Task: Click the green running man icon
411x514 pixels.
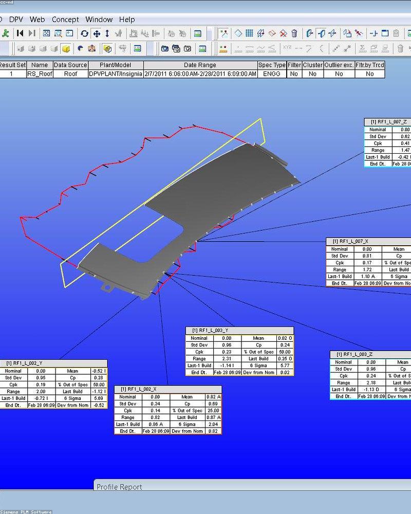Action: [x=5, y=33]
